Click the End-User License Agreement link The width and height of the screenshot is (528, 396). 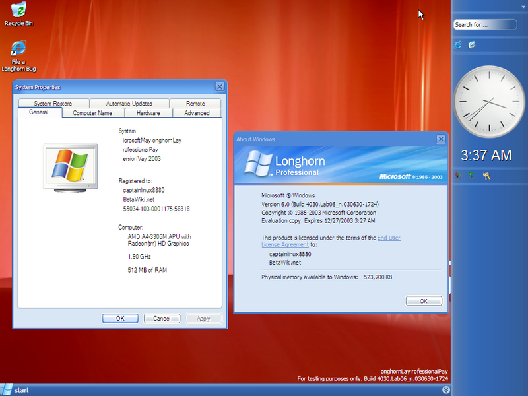click(x=389, y=238)
